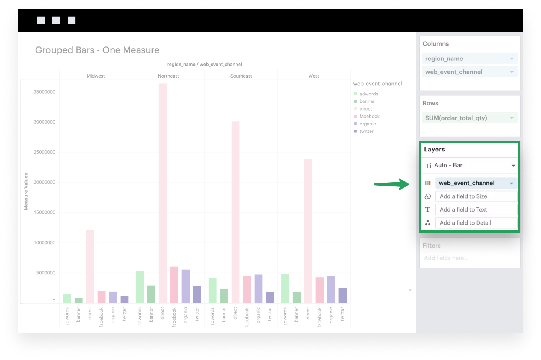541x360 pixels.
Task: Click the first white square in top bar
Action: 41,20
